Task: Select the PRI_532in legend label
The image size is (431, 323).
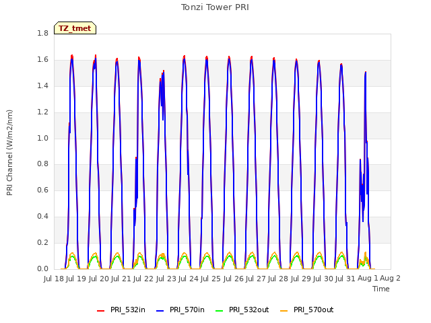Action: coord(128,310)
